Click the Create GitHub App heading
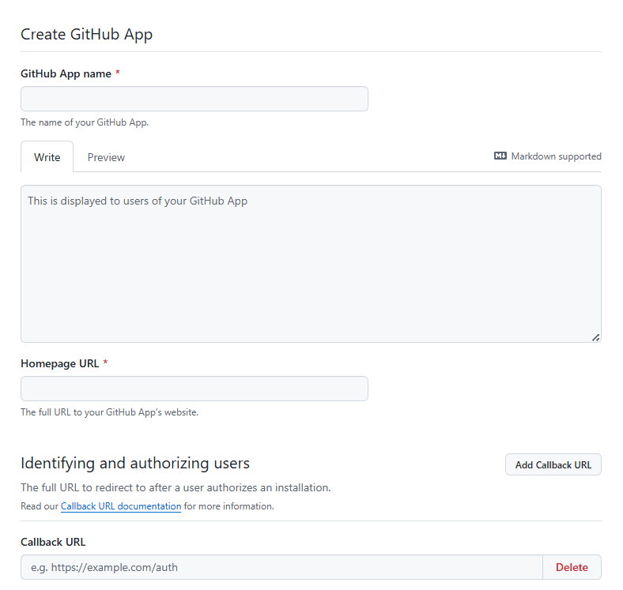Screen dimensions: 623x590 (87, 34)
